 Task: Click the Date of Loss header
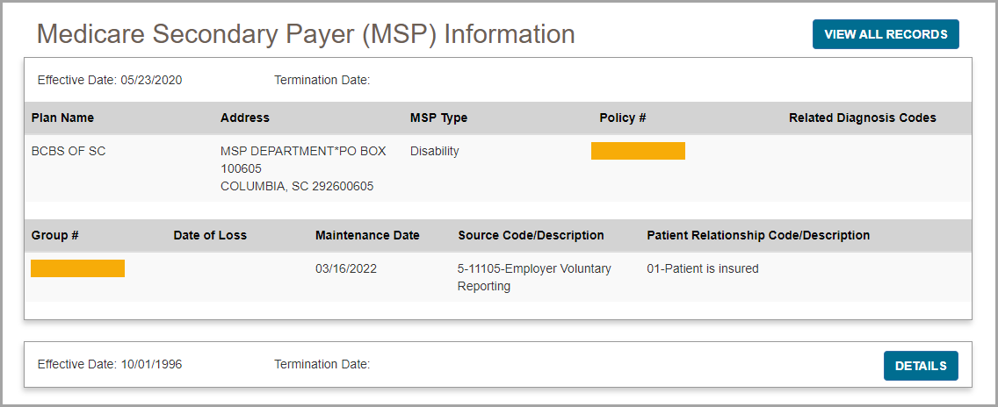point(210,235)
